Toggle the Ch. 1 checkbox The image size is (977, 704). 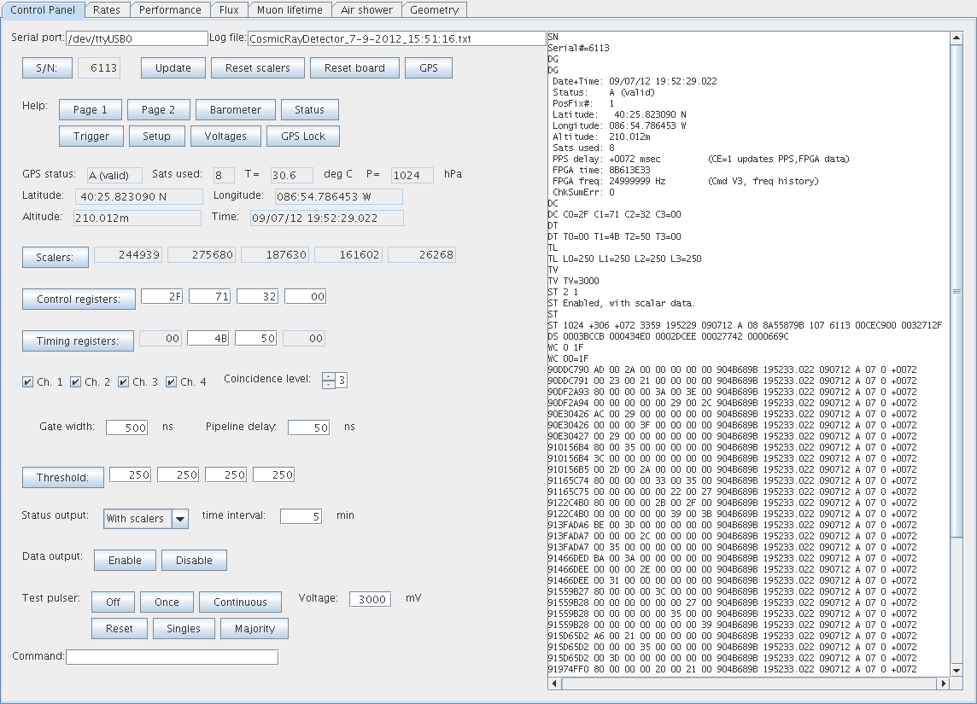(x=28, y=382)
